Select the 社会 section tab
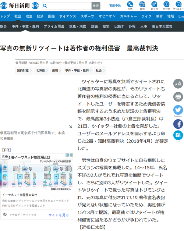 [x=18, y=16]
